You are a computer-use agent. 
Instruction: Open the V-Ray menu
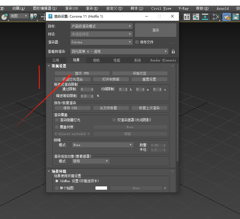(x=183, y=9)
